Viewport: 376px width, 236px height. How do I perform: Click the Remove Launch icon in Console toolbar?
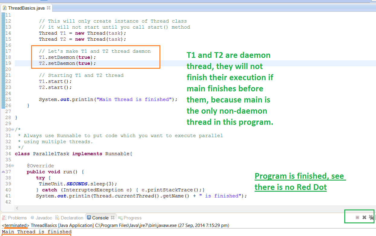click(364, 217)
